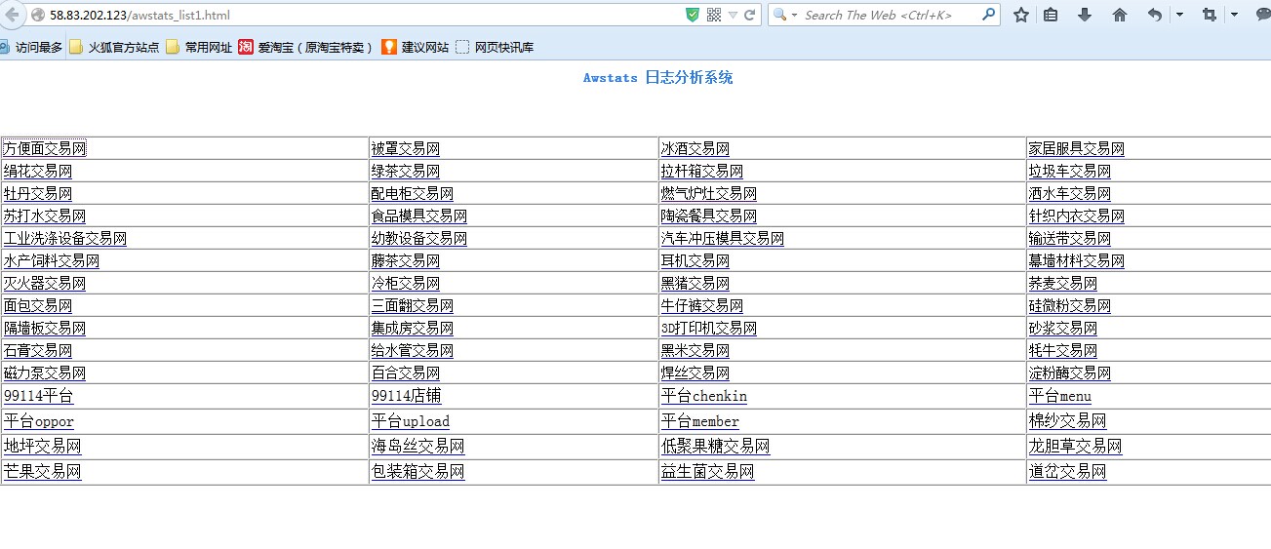Open 益生菌交易网 link
This screenshot has width=1271, height=549.
[708, 472]
